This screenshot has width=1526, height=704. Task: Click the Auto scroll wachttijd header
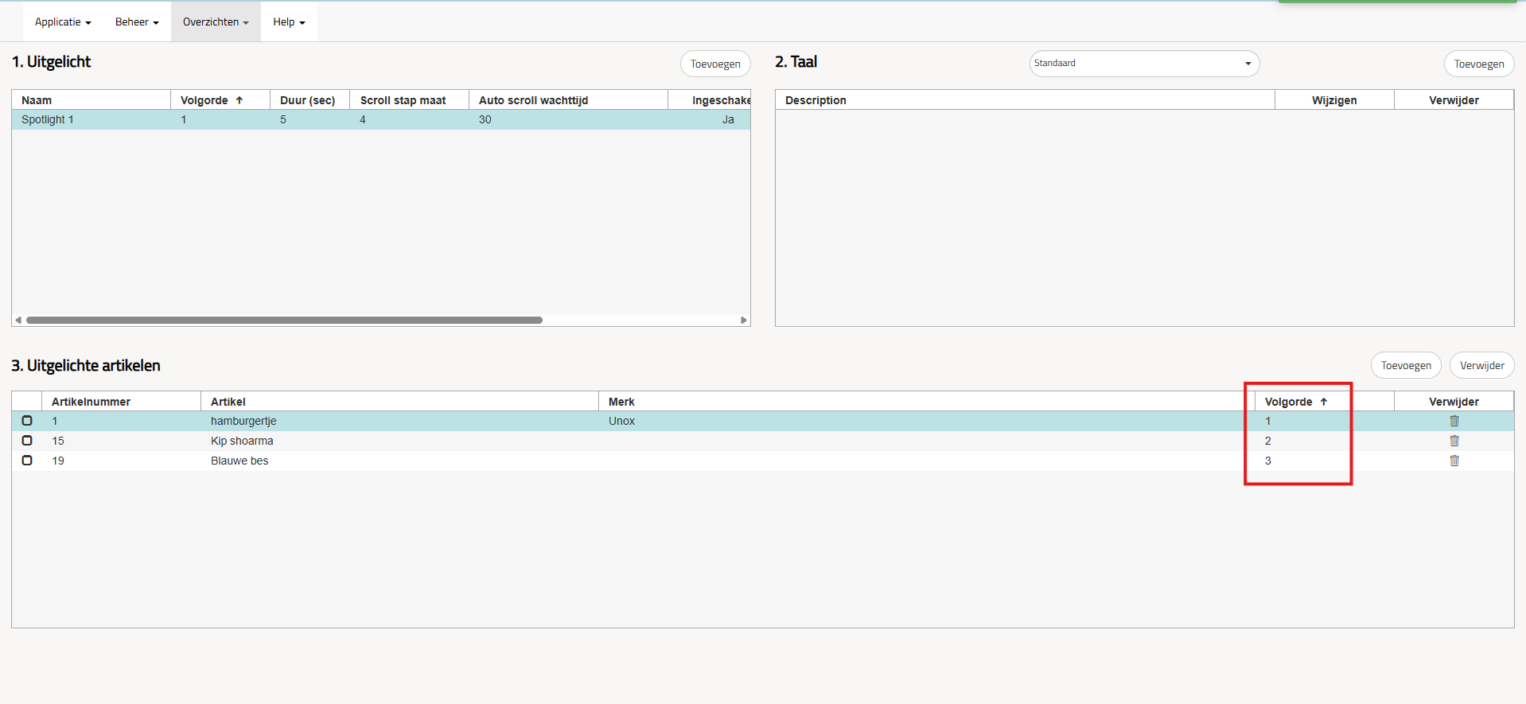(x=568, y=100)
